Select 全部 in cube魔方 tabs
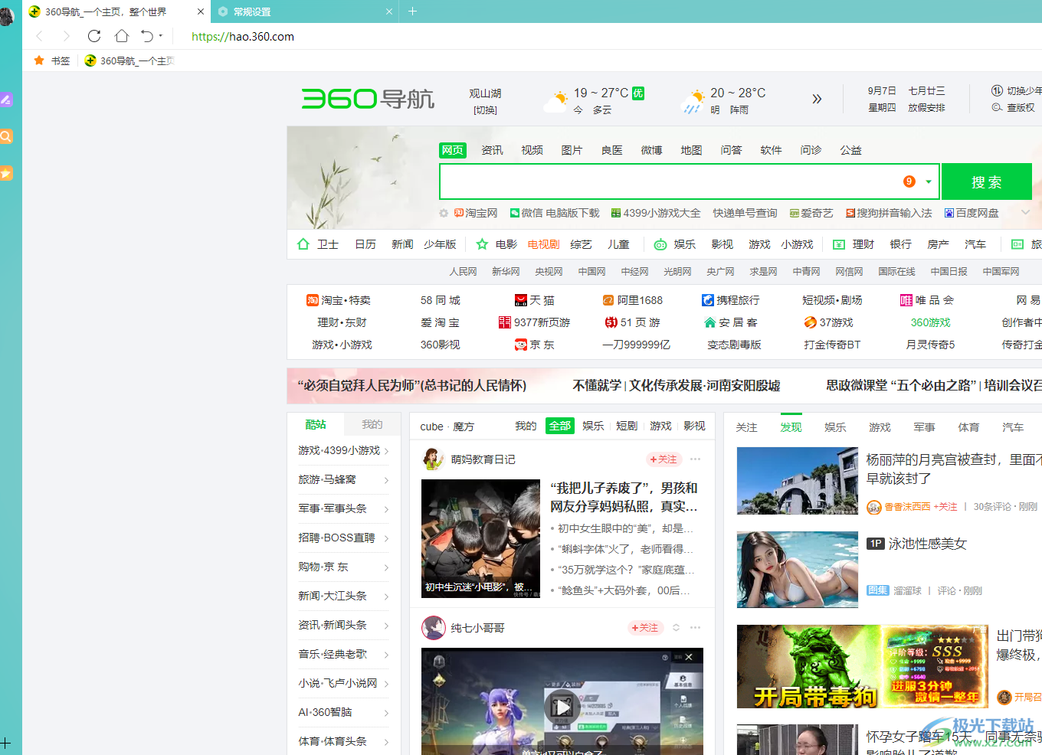The image size is (1042, 755). click(559, 426)
